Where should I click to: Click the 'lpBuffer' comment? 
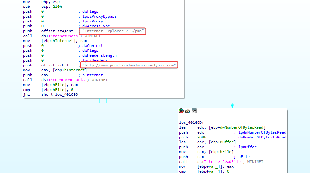[x=247, y=147]
